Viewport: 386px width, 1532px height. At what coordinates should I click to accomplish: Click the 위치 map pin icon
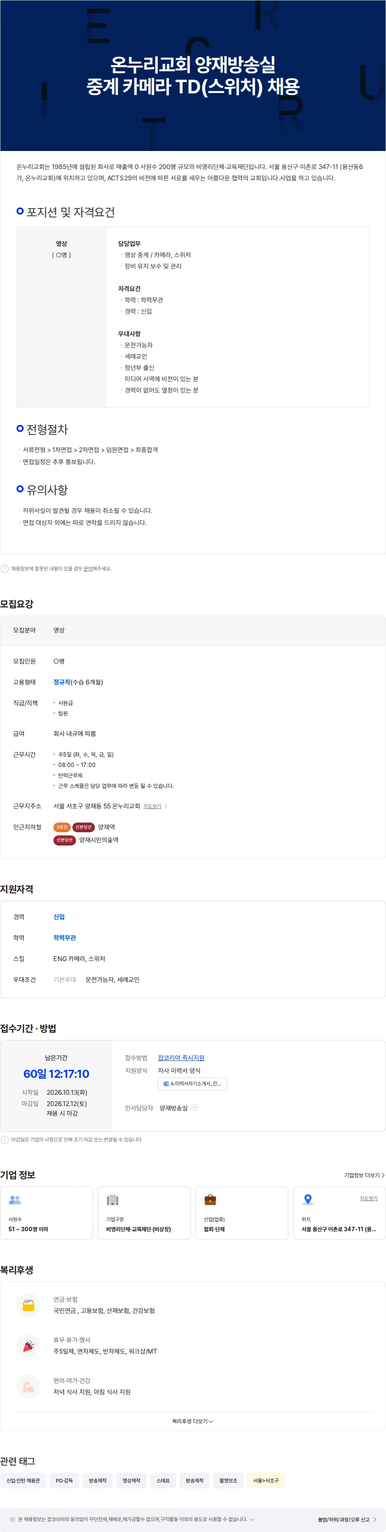coord(308,1200)
